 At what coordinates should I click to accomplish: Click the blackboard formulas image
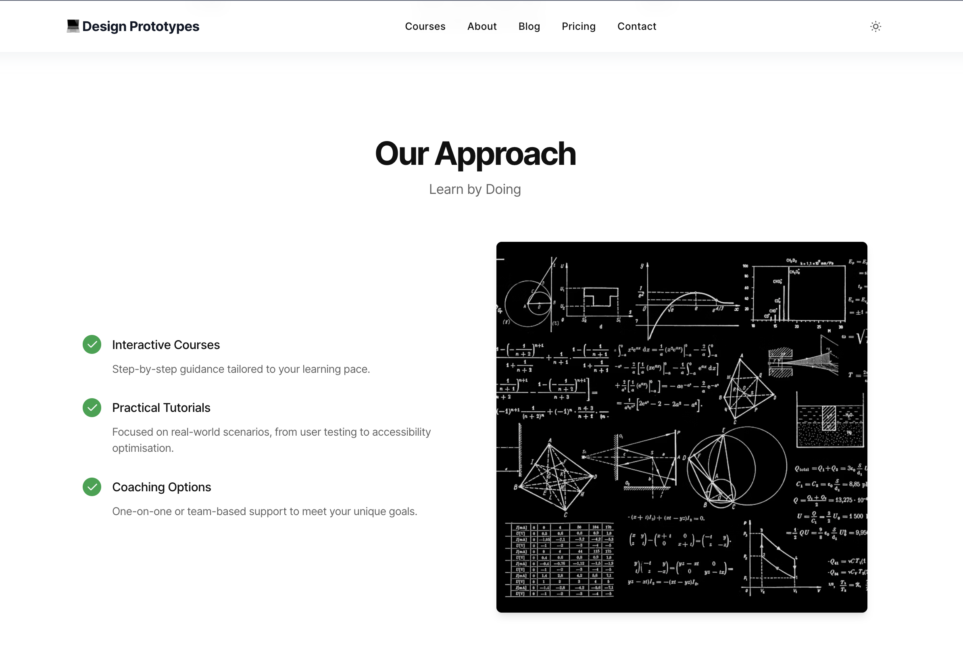click(681, 426)
